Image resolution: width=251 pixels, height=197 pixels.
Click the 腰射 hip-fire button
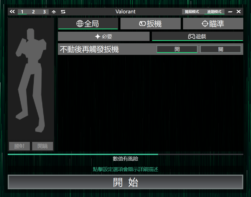click(x=19, y=146)
